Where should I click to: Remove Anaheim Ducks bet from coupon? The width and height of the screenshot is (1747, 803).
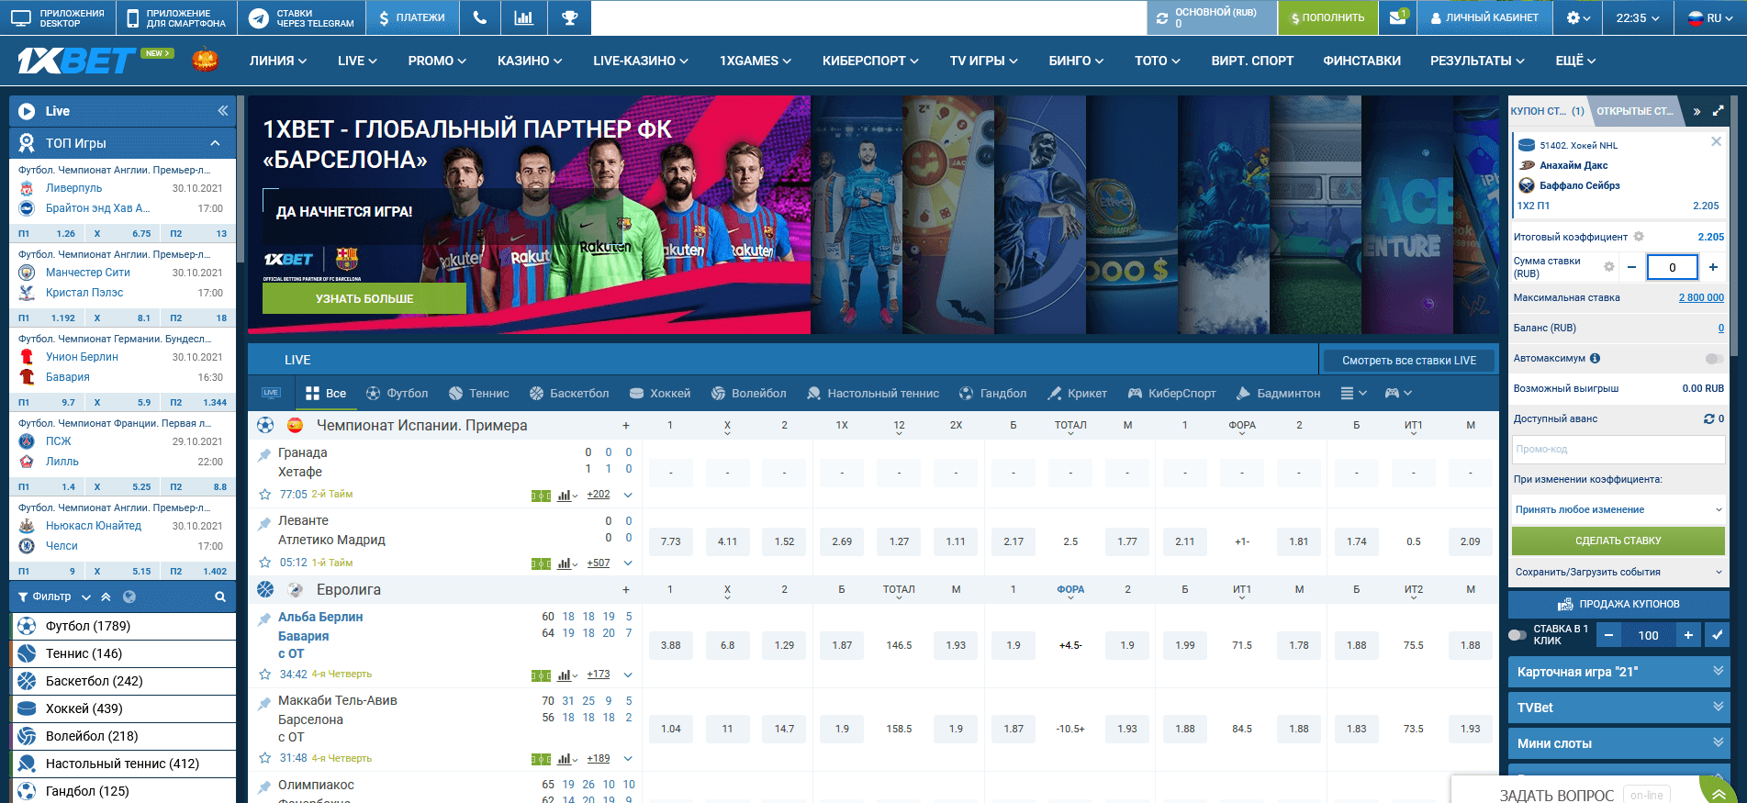point(1716,141)
